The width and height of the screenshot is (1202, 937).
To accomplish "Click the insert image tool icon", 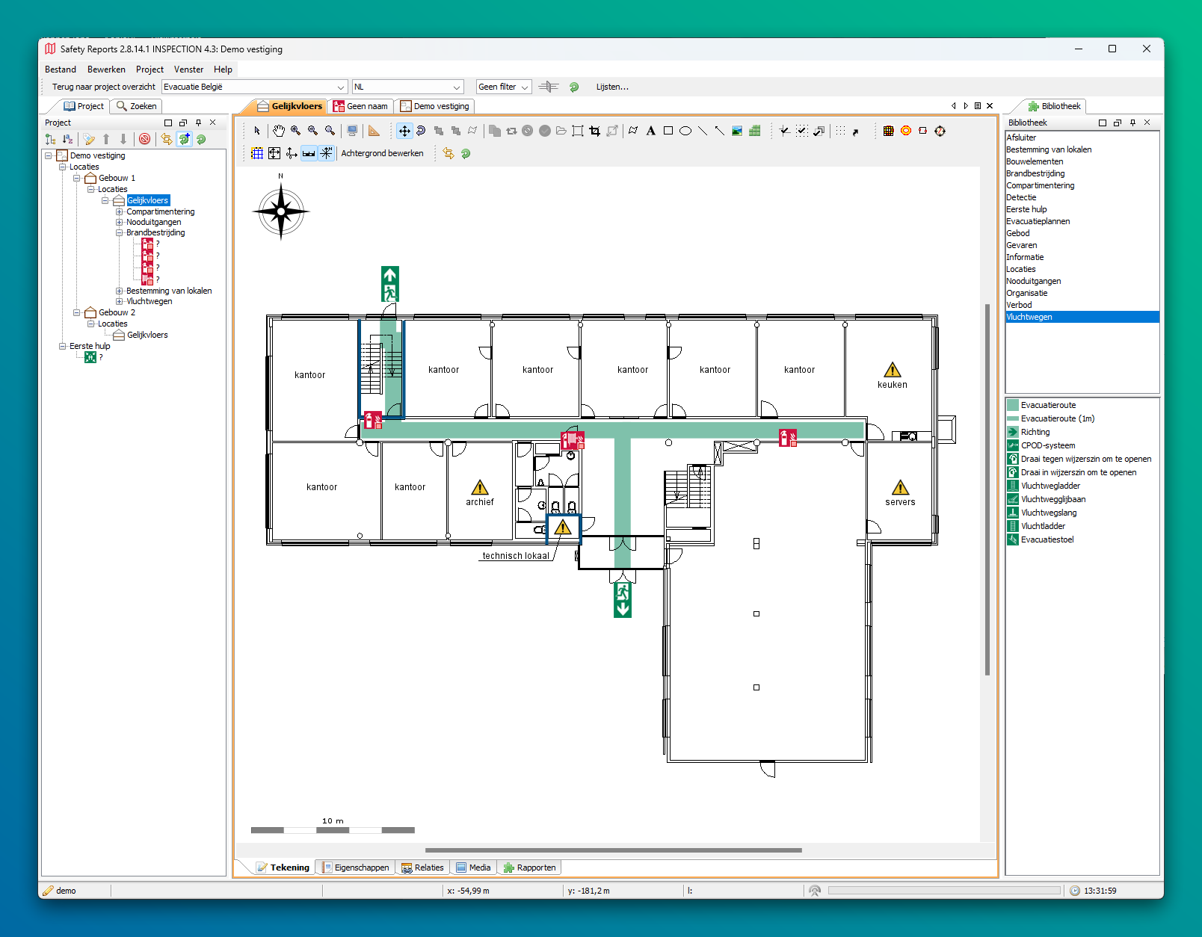I will coord(737,131).
